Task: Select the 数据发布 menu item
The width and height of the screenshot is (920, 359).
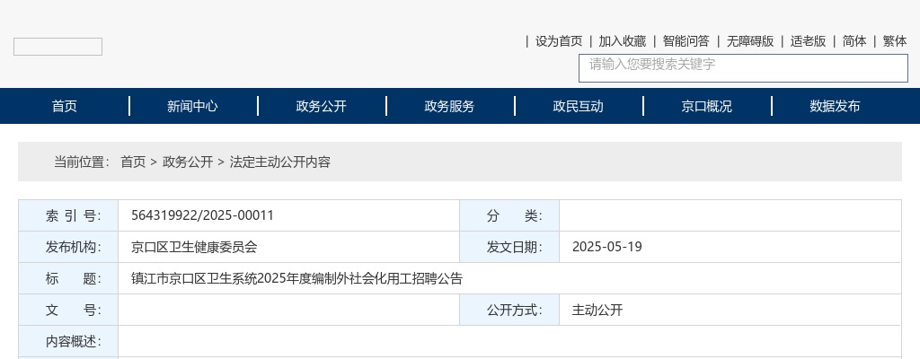Action: (x=836, y=106)
